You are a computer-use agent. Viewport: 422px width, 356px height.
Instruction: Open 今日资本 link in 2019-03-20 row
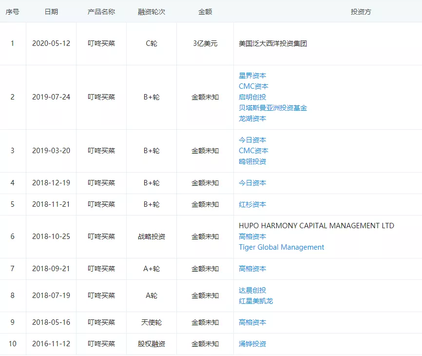coord(252,140)
